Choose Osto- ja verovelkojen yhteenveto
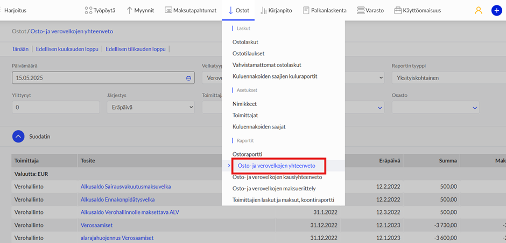 (x=277, y=166)
